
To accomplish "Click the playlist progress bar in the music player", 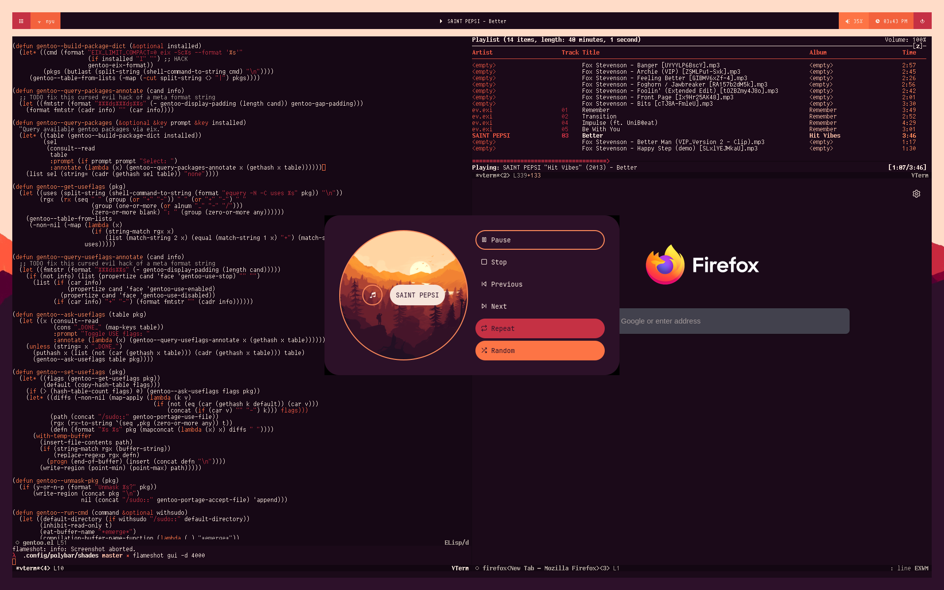I will tap(541, 161).
